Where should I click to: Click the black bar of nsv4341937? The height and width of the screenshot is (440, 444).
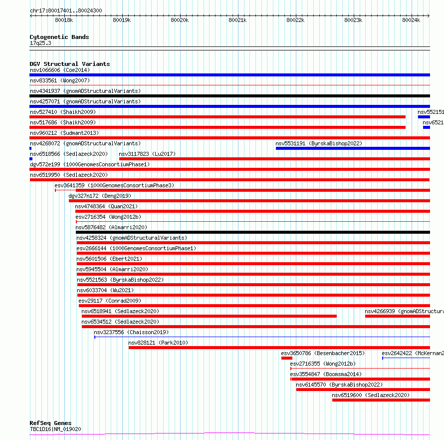(x=229, y=96)
